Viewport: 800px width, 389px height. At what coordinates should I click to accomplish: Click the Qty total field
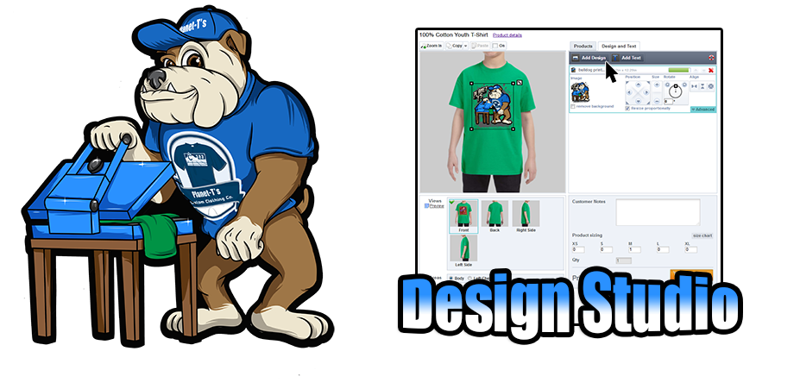point(624,260)
